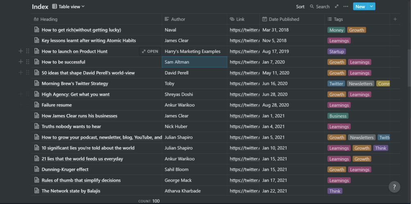Click the Date Published column header
The height and width of the screenshot is (204, 411).
284,19
